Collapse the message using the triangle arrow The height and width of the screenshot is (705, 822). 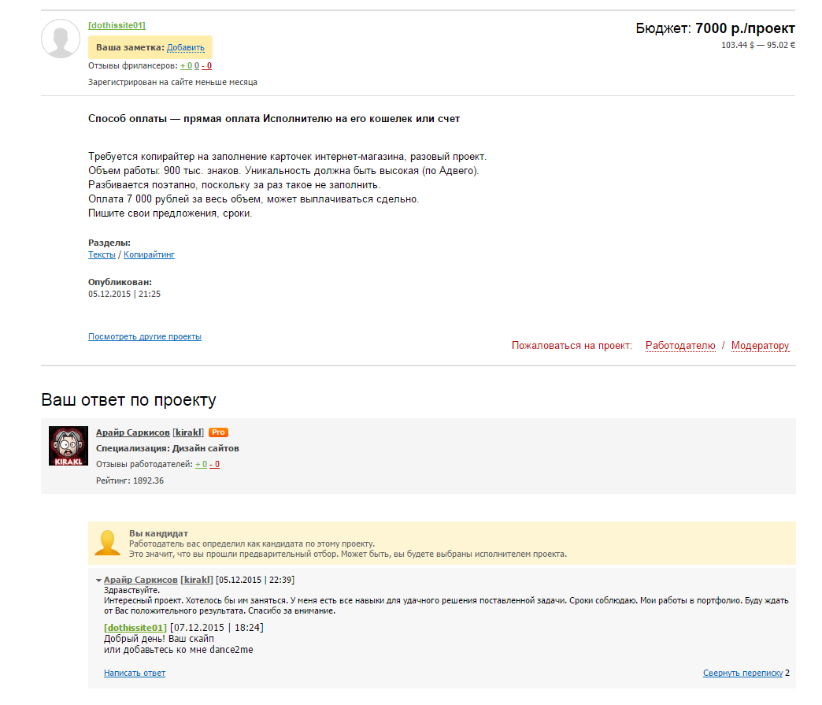tap(98, 581)
